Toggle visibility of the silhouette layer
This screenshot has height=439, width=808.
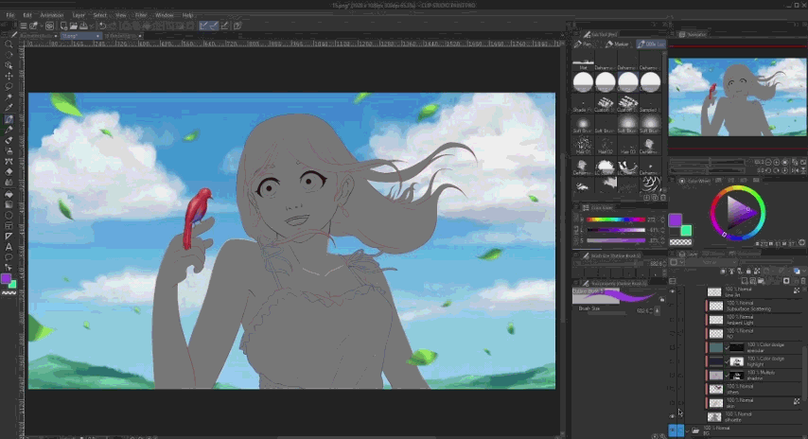click(674, 415)
